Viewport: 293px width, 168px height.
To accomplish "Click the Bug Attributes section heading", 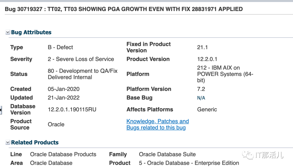I will pos(31,32).
